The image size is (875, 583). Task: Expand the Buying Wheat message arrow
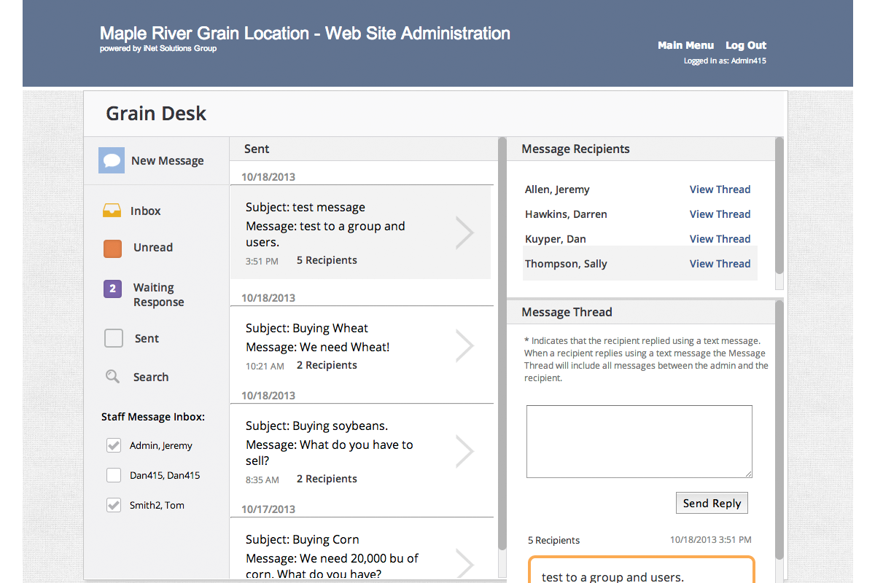pyautogui.click(x=464, y=346)
